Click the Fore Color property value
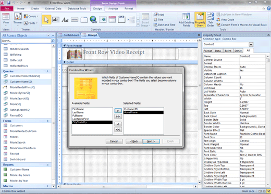 point(252,155)
